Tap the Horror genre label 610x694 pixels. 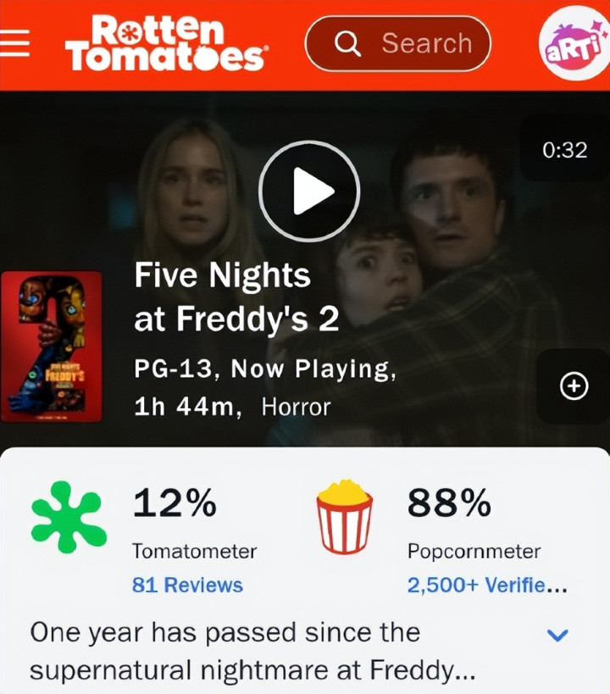[x=295, y=407]
